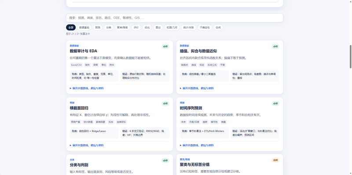Viewport: 352px width, 175px height.
Task: Expand the details under 时间序列预测 card
Action: click(197, 145)
